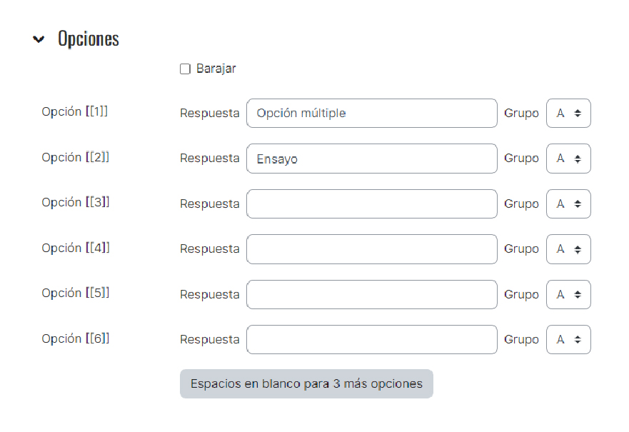The width and height of the screenshot is (629, 432).
Task: Open Grupo dropdown for Opción 5
Action: [568, 294]
